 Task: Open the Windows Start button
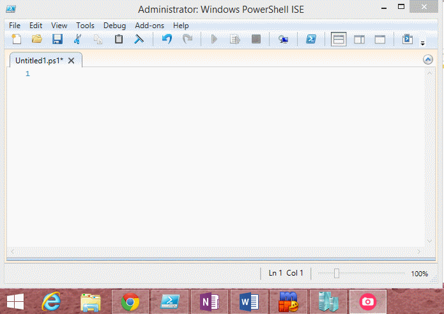pyautogui.click(x=15, y=302)
